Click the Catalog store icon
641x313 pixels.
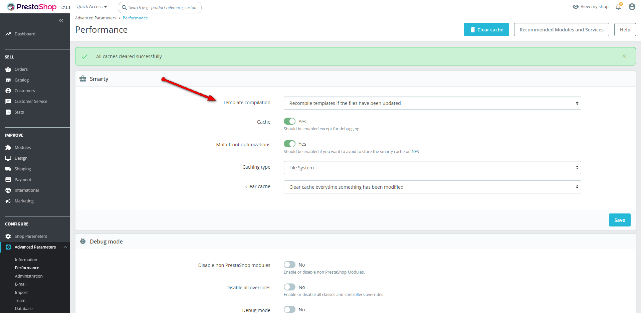(8, 80)
